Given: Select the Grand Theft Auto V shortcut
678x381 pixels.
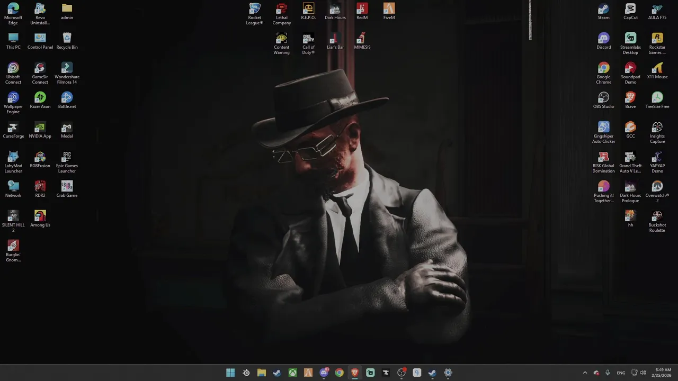Looking at the screenshot, I should point(630,162).
